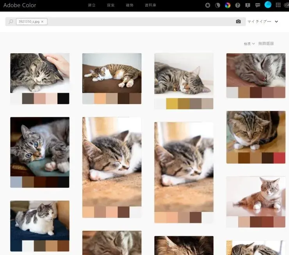Click the magnifier search icon
This screenshot has height=255, width=289.
[11, 22]
